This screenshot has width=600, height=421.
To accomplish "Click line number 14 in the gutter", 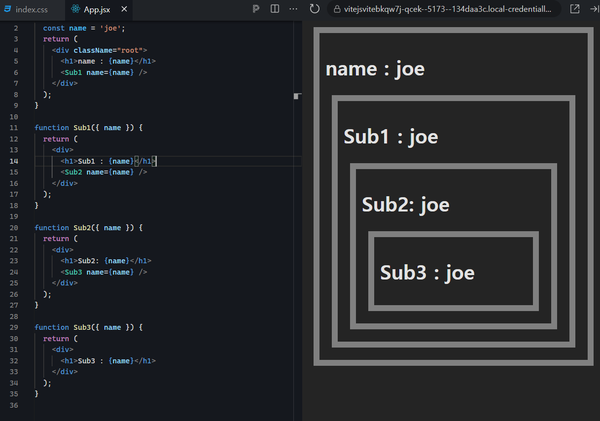I will tap(14, 161).
